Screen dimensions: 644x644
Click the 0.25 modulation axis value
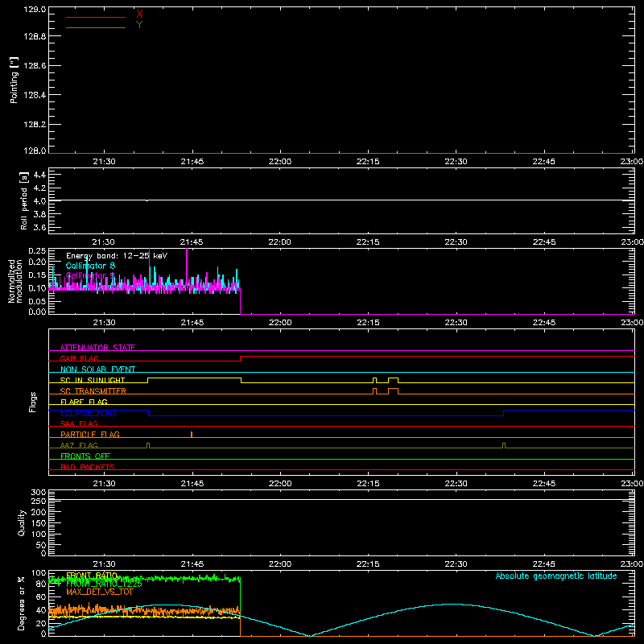tap(37, 251)
